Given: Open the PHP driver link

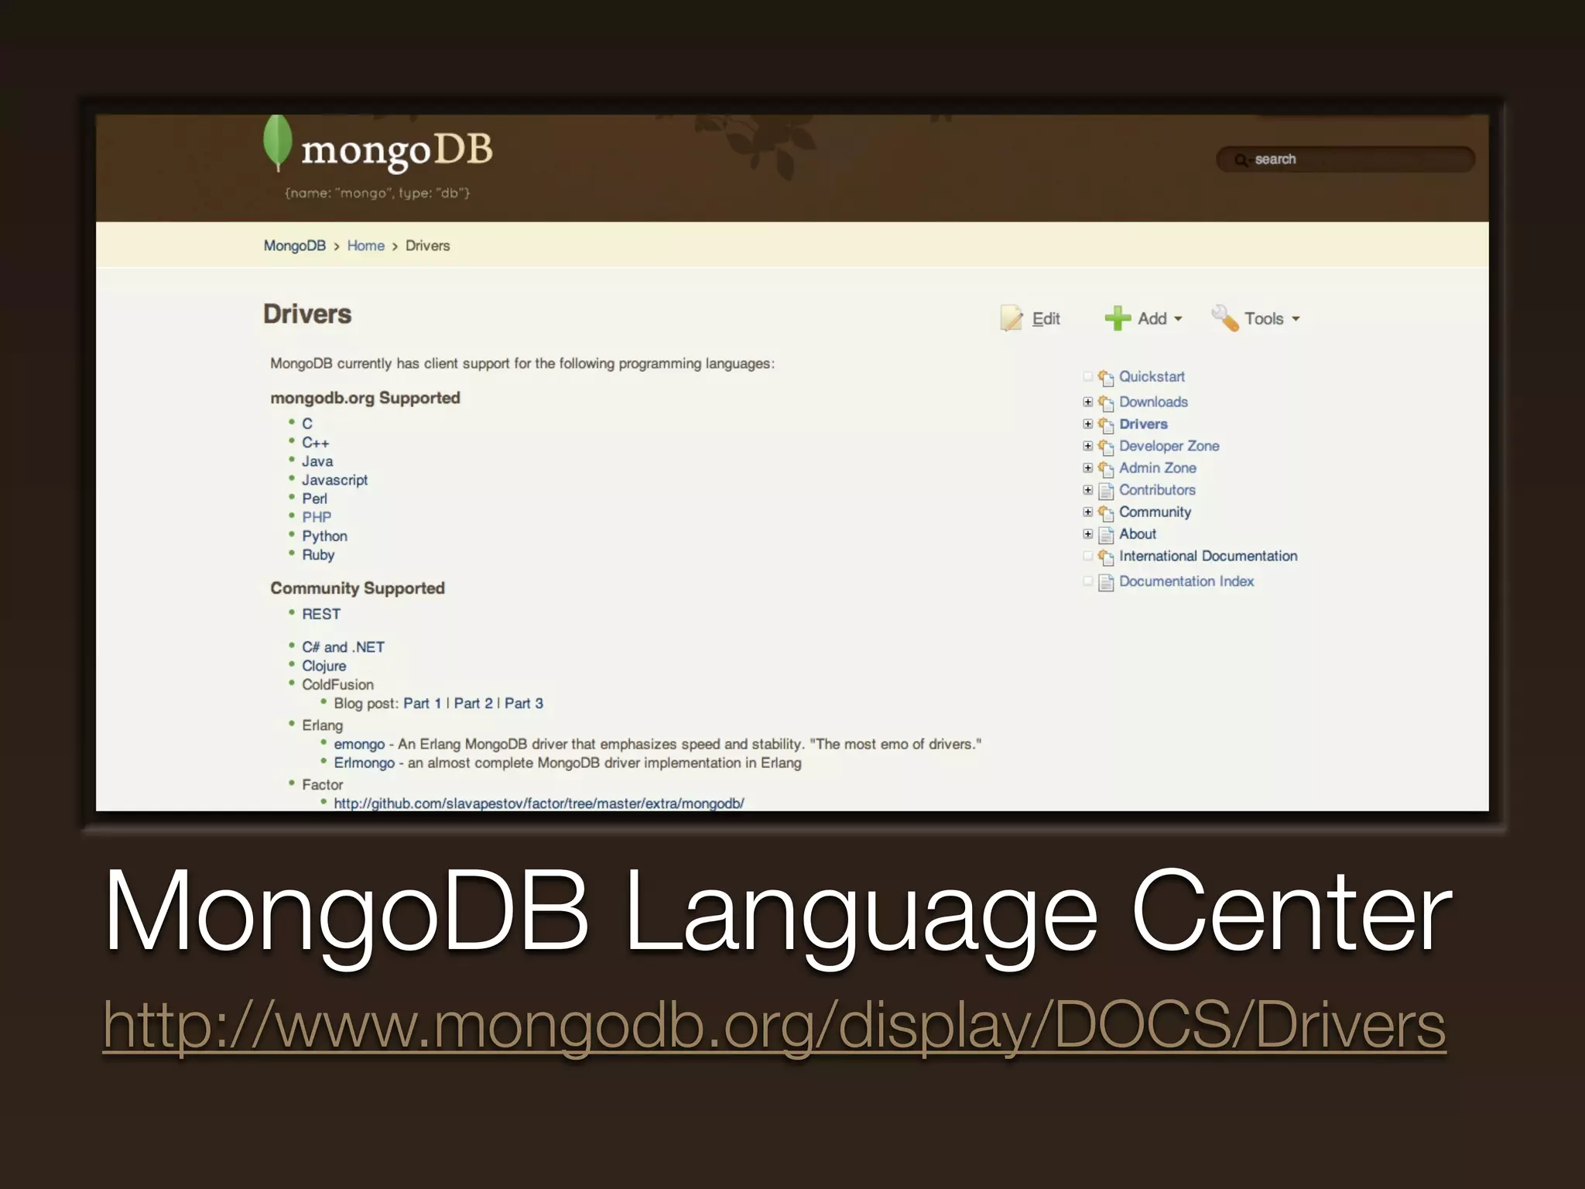Looking at the screenshot, I should 317,517.
